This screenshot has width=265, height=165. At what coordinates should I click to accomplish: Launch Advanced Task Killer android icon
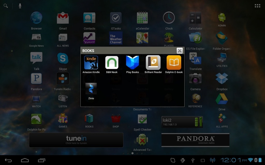(142, 139)
